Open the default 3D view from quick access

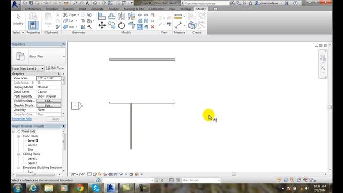tap(95, 3)
